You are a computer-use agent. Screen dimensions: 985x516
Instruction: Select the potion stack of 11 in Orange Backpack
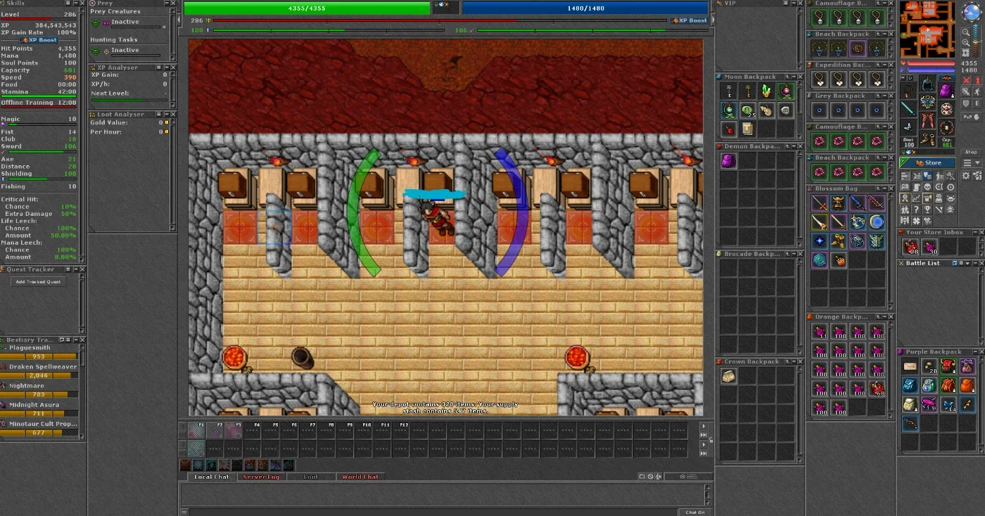tap(820, 331)
